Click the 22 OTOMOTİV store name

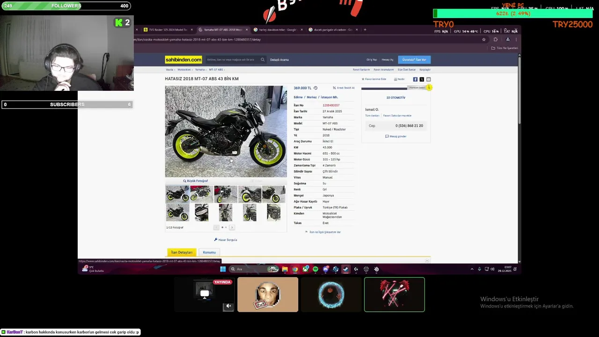[396, 97]
